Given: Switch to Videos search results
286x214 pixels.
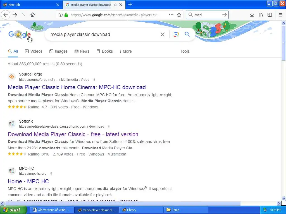Looking at the screenshot, I should (34, 51).
